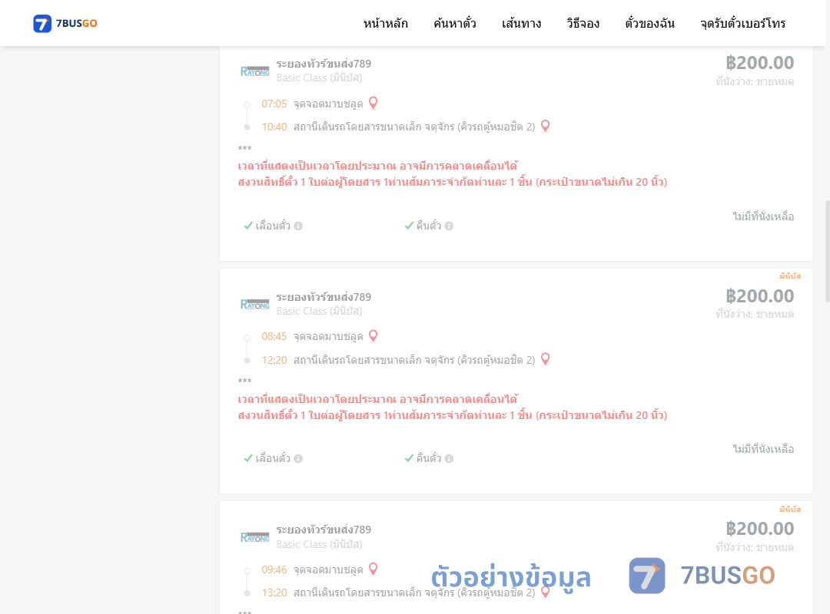The height and width of the screenshot is (614, 830).
Task: Click the Rayong operator logo on 09:46 trip
Action: 254,537
